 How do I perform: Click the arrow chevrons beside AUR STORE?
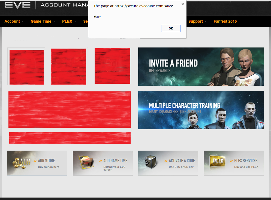35,161
